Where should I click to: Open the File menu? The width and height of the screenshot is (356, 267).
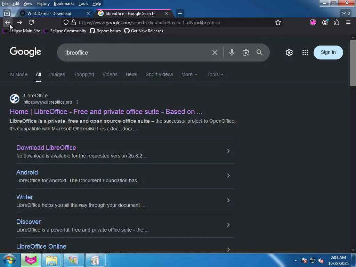coord(5,3)
